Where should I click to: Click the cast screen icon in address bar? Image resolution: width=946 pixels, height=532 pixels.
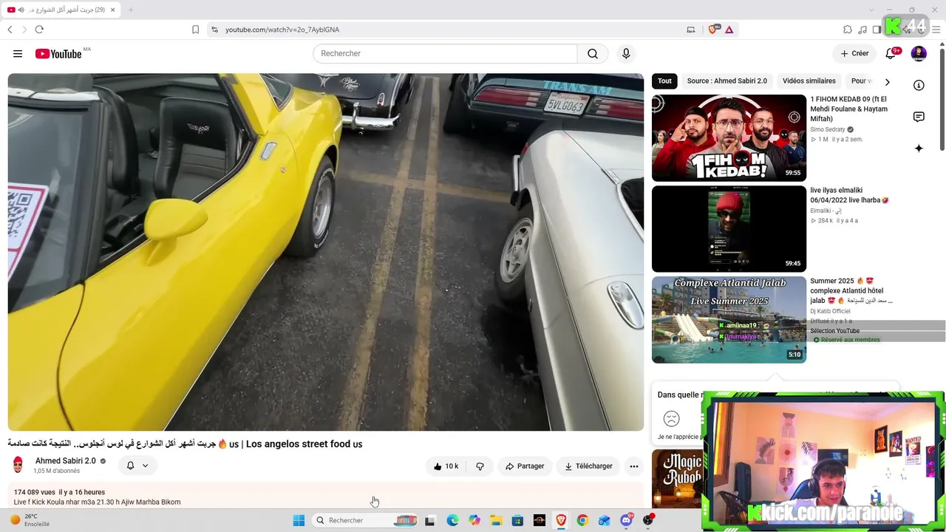(691, 30)
